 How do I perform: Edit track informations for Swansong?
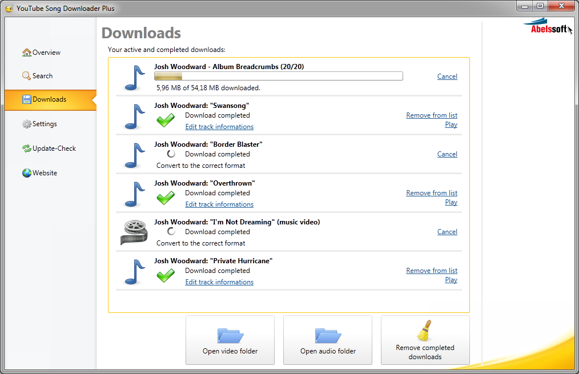click(219, 127)
